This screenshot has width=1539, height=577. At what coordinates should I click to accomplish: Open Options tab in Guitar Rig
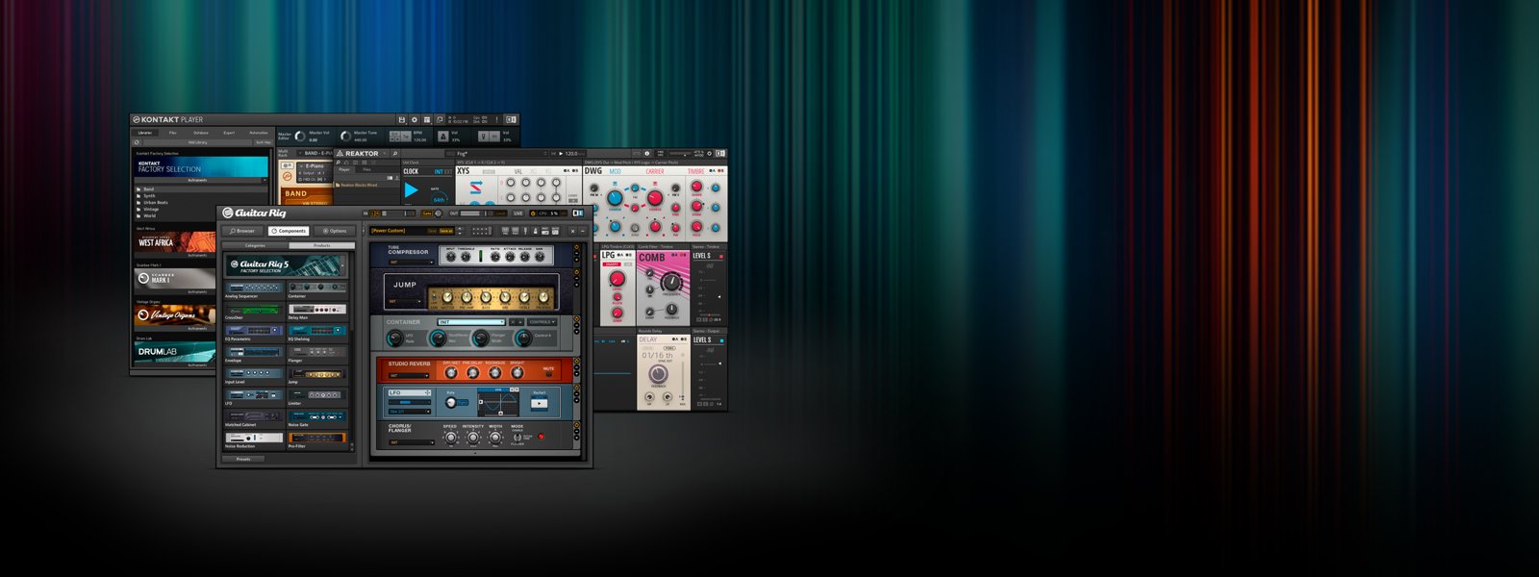[335, 231]
